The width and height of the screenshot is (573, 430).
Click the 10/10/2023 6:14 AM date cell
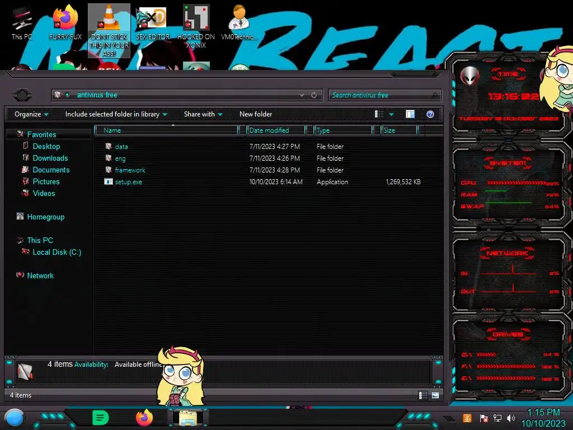tap(276, 182)
